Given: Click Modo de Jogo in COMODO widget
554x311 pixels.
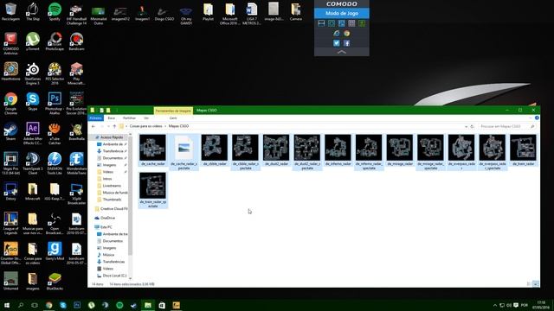Looking at the screenshot, I should (x=342, y=13).
